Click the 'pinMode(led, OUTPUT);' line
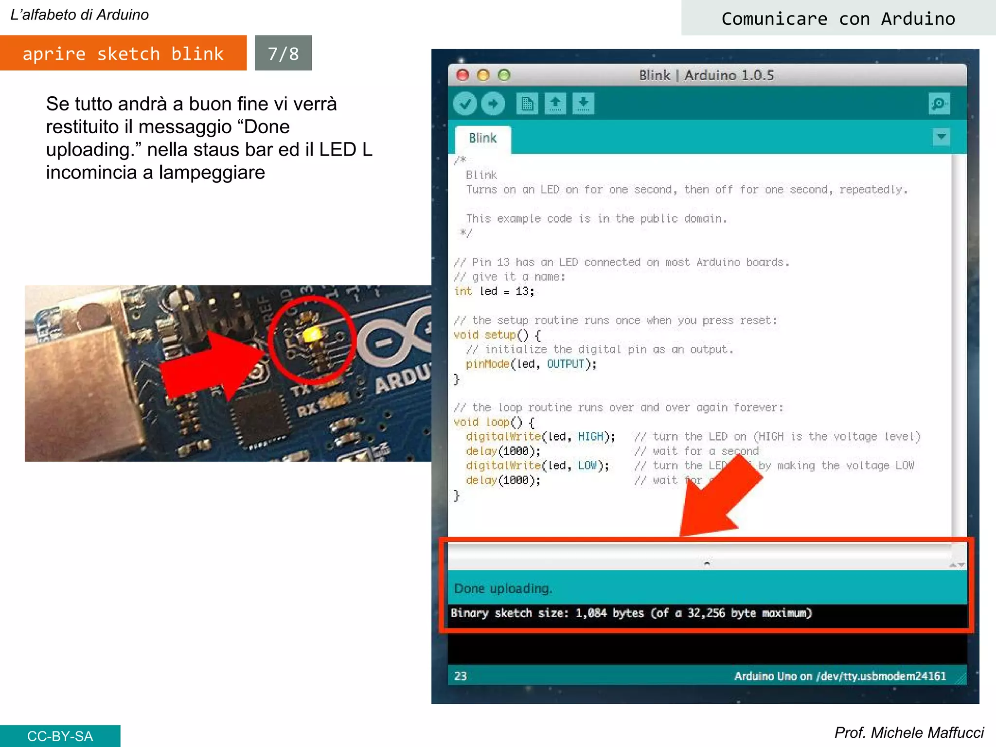Viewport: 996px width, 747px height. pos(531,364)
